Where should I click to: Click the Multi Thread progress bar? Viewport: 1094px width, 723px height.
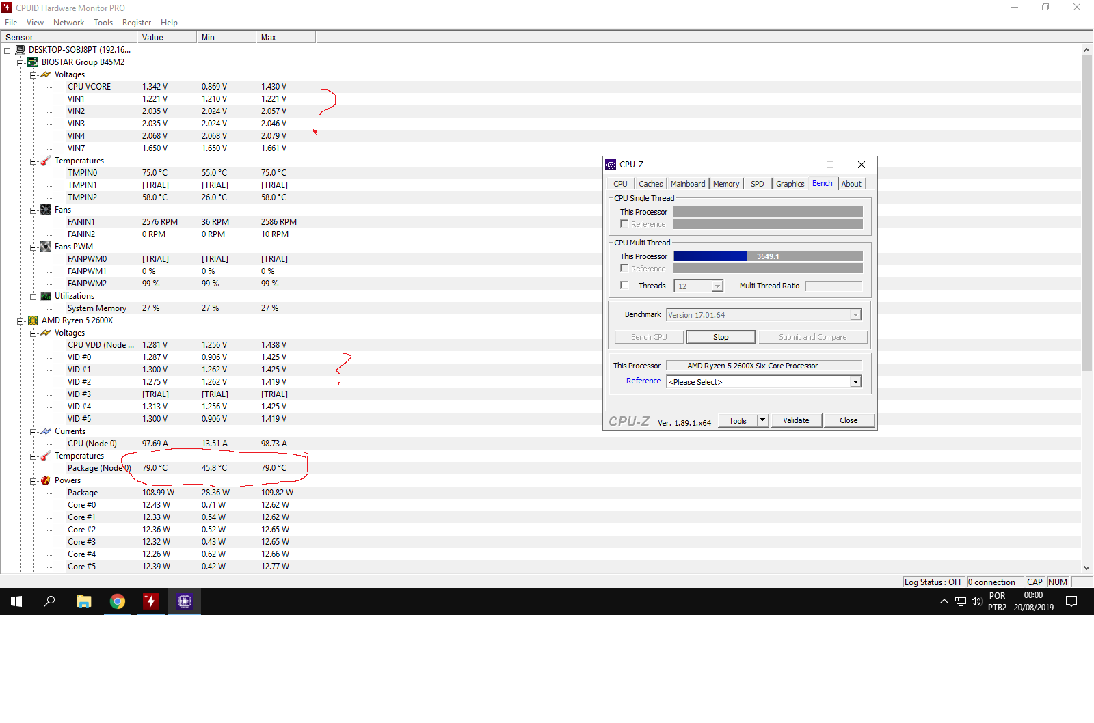click(768, 256)
